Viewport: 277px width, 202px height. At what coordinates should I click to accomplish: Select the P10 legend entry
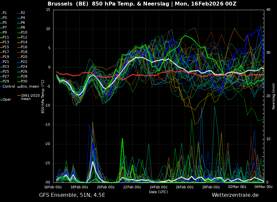pyautogui.click(x=24, y=32)
